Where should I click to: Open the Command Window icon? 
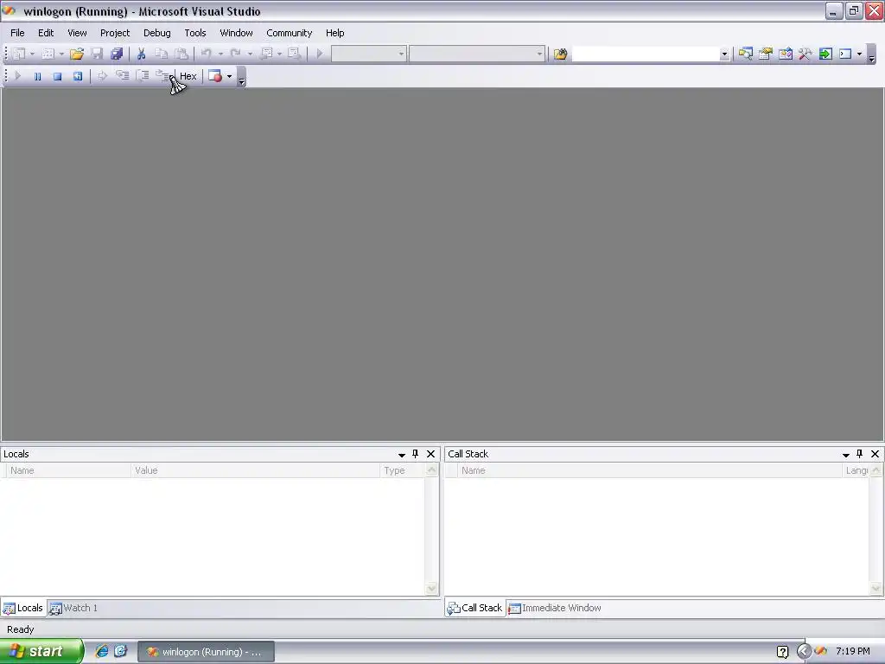pos(845,54)
